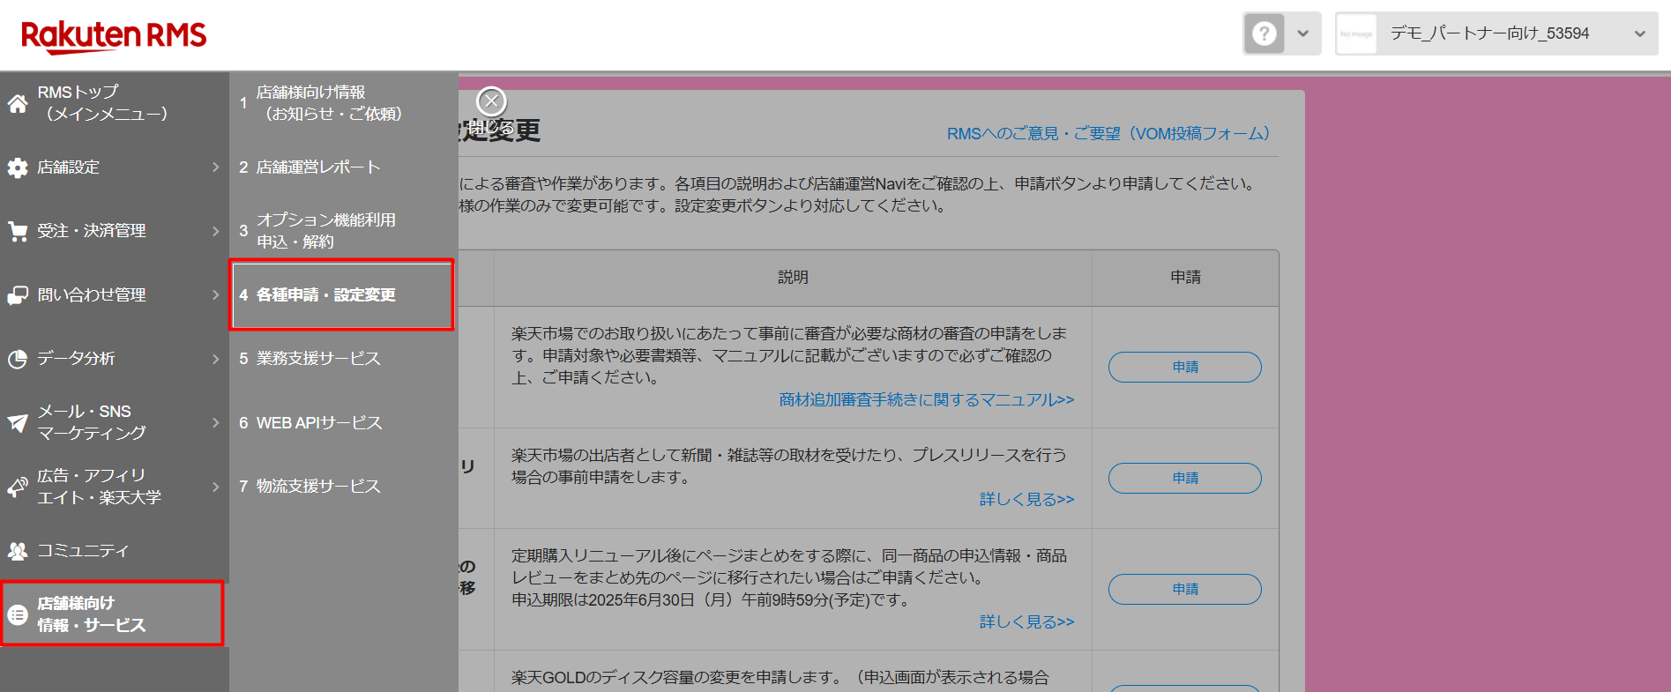Expand the help dropdown arrow
Viewport: 1671px width, 692px height.
click(x=1302, y=33)
